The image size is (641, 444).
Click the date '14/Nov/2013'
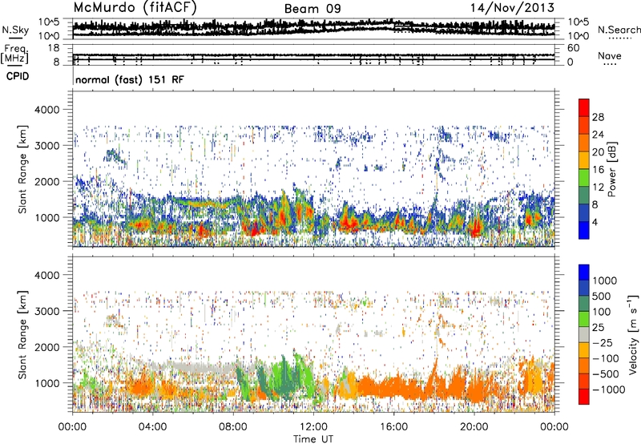point(512,8)
